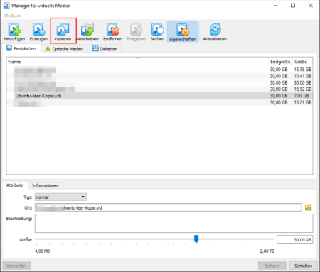Select the row with size 10,41 GB
Image resolution: width=320 pixels, height=272 pixels.
coord(159,76)
